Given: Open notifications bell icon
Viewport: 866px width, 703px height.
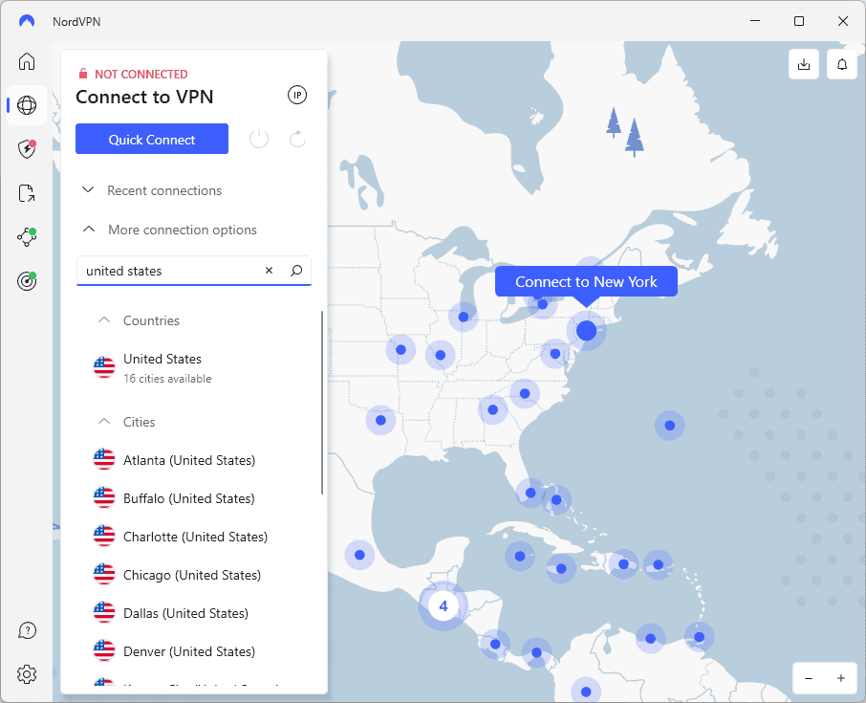Looking at the screenshot, I should pyautogui.click(x=842, y=64).
